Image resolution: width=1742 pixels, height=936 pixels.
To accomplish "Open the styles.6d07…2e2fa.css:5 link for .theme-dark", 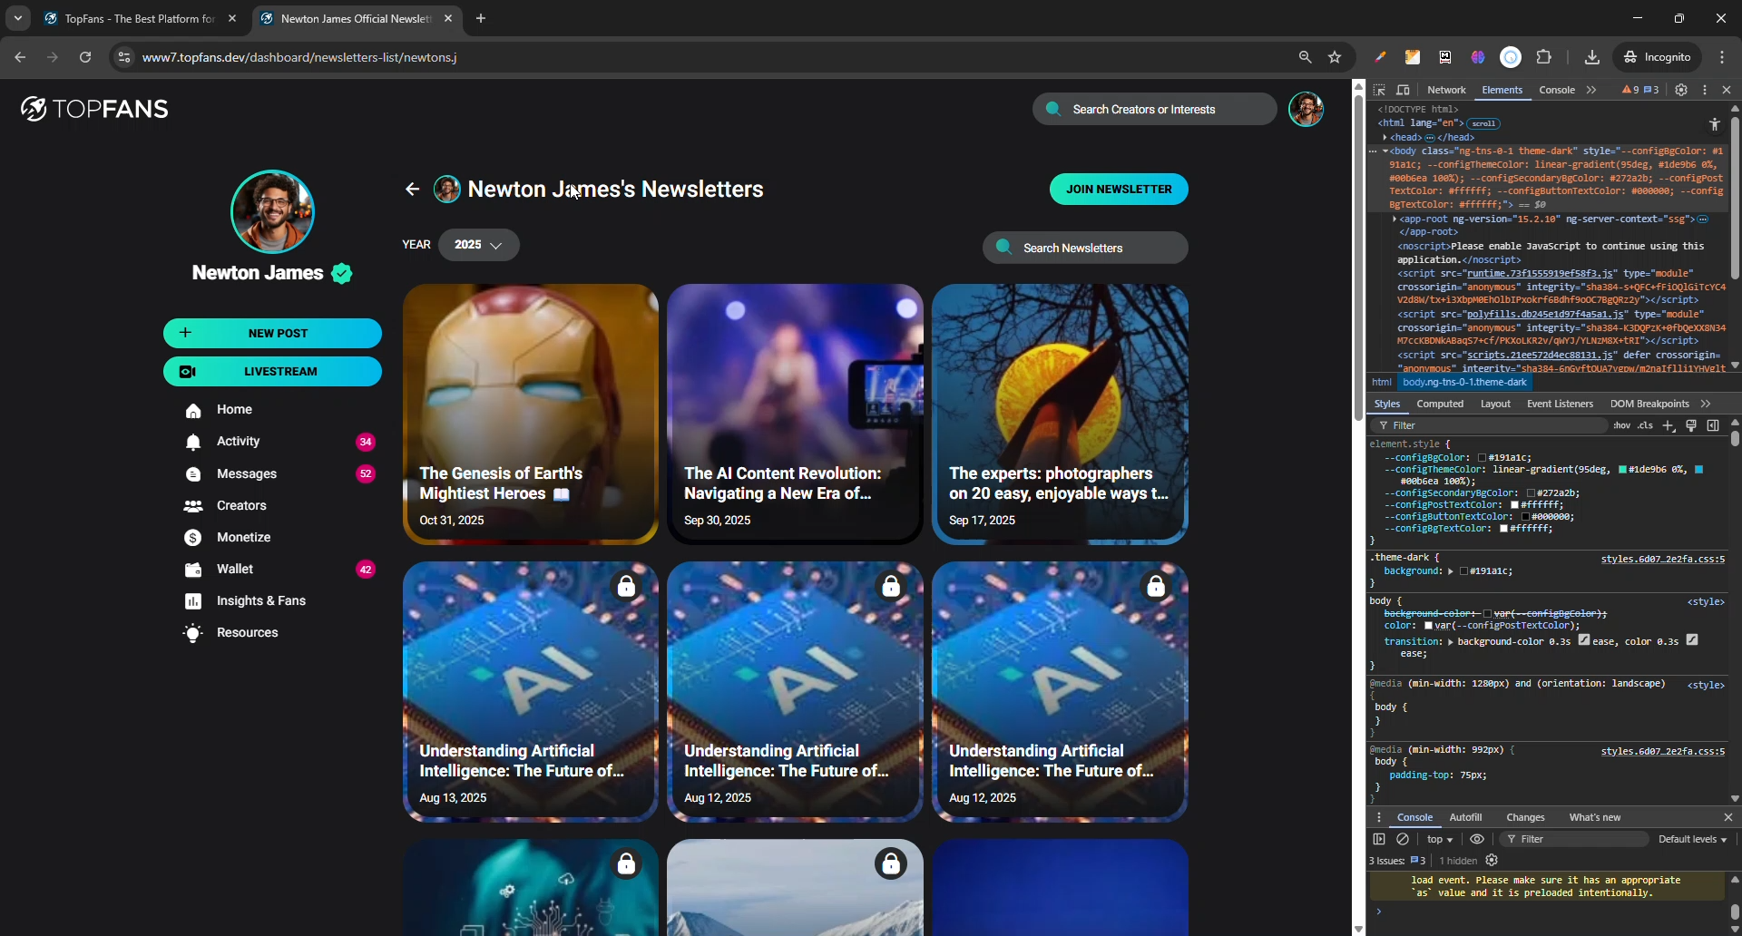I will (1662, 560).
